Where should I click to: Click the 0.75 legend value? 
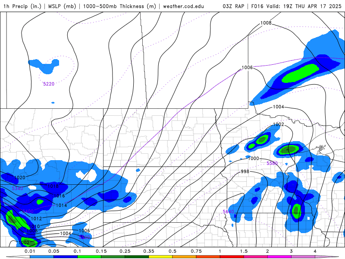196,251
